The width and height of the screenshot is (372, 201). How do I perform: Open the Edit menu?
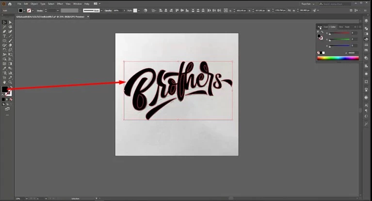(x=26, y=4)
